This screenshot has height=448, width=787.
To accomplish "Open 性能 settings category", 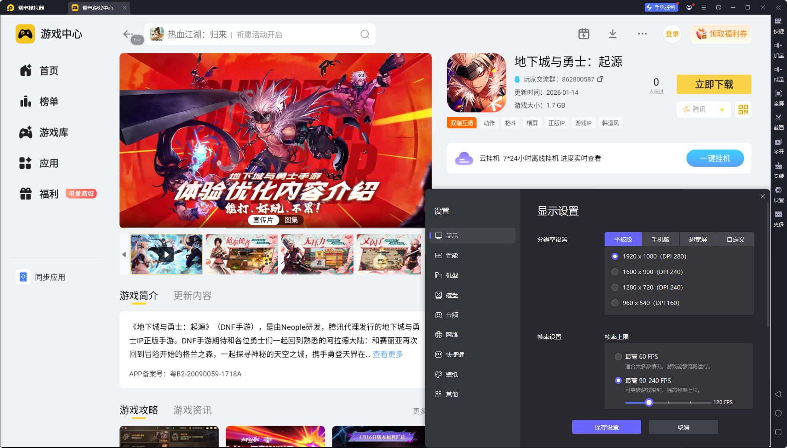I will pyautogui.click(x=473, y=255).
